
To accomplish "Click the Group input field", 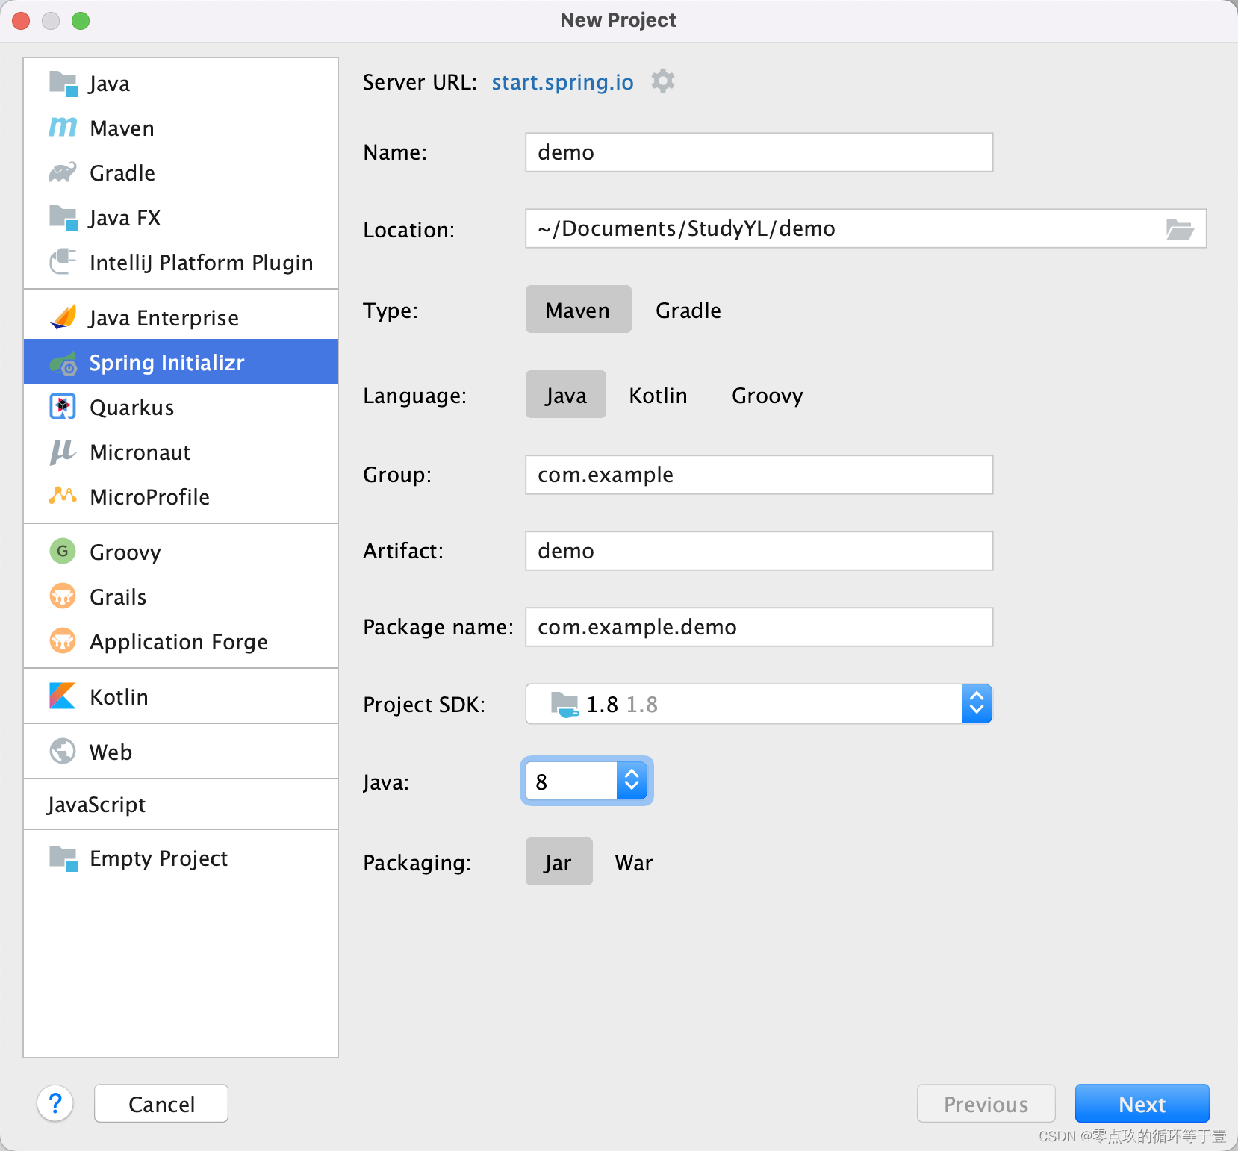I will click(759, 475).
